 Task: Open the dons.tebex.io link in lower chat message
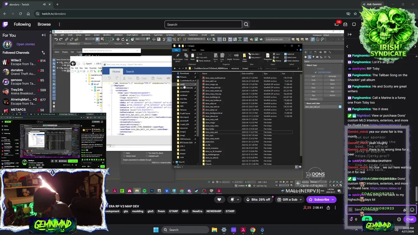pyautogui.click(x=385, y=188)
